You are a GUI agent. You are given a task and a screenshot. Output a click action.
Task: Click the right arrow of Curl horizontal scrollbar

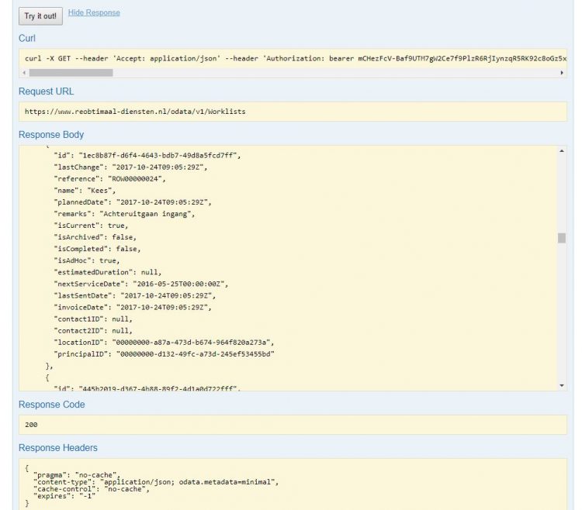(x=562, y=72)
